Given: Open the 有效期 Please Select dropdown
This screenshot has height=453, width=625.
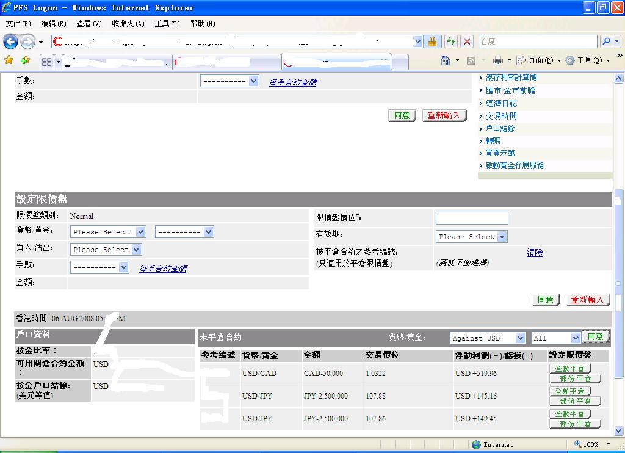Looking at the screenshot, I should click(471, 237).
